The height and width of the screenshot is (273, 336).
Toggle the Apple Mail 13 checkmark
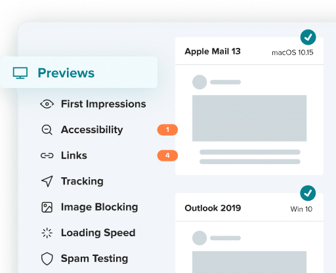tap(308, 37)
